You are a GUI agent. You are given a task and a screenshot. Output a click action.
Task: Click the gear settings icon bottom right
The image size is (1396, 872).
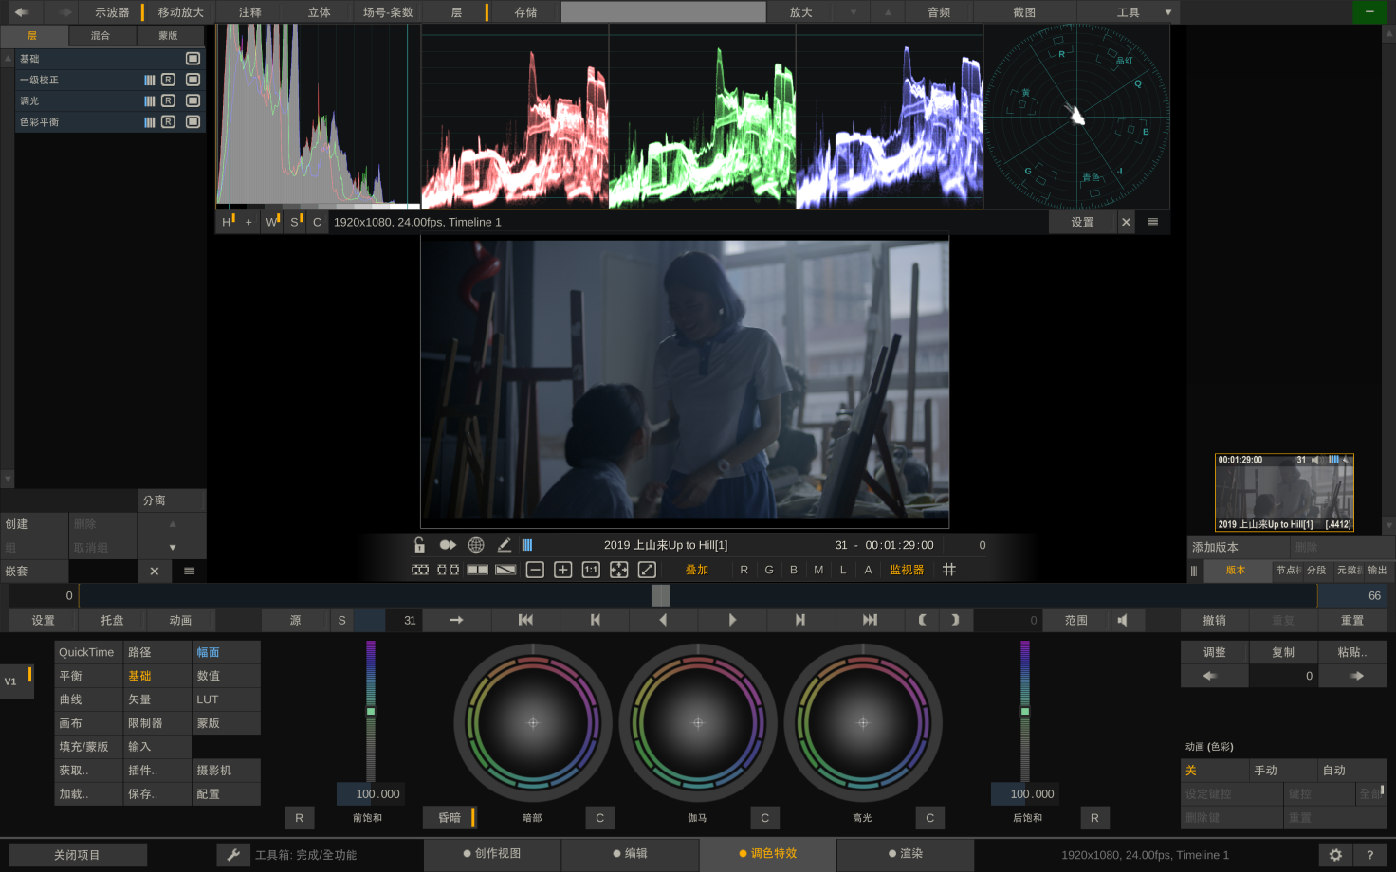tap(1335, 855)
